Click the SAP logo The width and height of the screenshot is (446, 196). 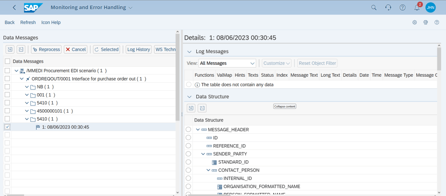pos(34,7)
